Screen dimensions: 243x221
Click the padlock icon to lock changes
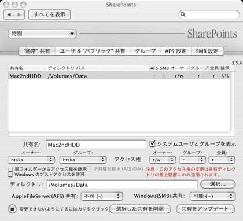coord(12,209)
